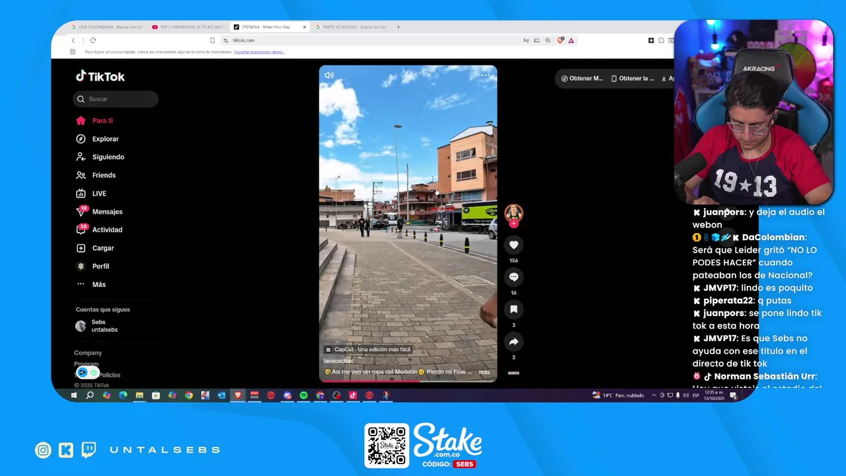Open Windows taskbar search
This screenshot has height=476, width=846.
pyautogui.click(x=90, y=395)
